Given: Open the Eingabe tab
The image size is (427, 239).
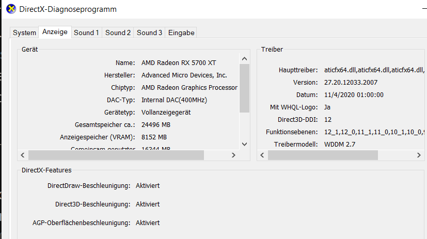Looking at the screenshot, I should tap(181, 33).
